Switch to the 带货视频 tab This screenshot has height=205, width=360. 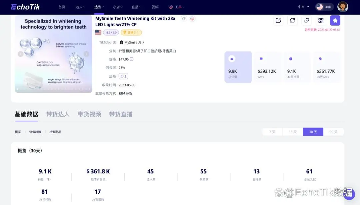point(89,114)
